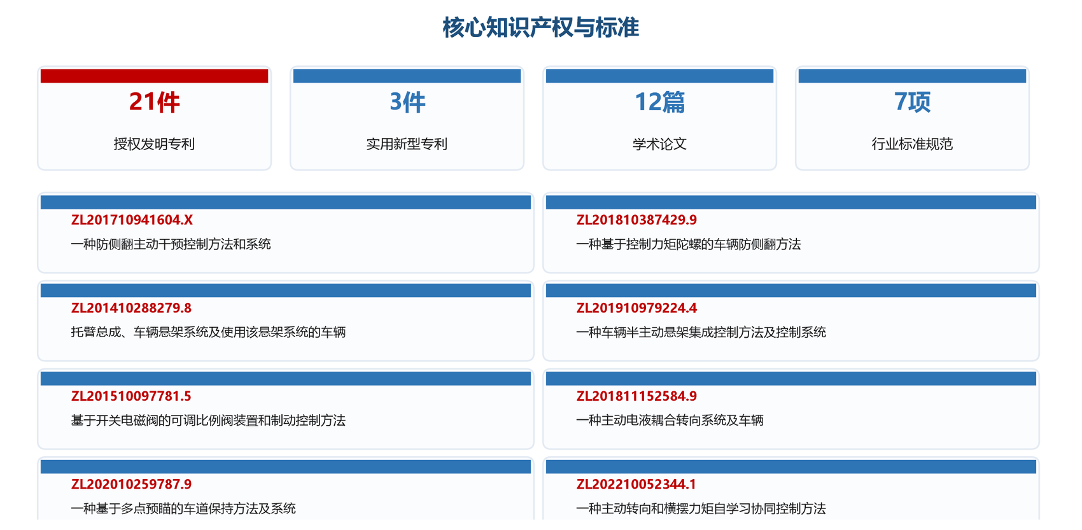1082x530 pixels.
Task: Select the 12篇 count
Action: tap(659, 102)
